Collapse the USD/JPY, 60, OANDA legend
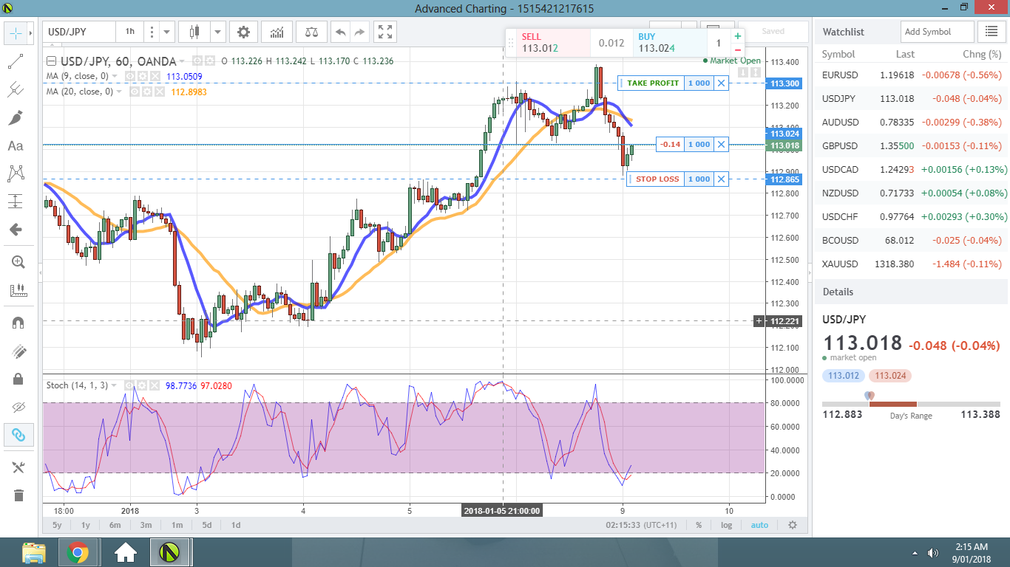This screenshot has height=567, width=1010. click(51, 61)
